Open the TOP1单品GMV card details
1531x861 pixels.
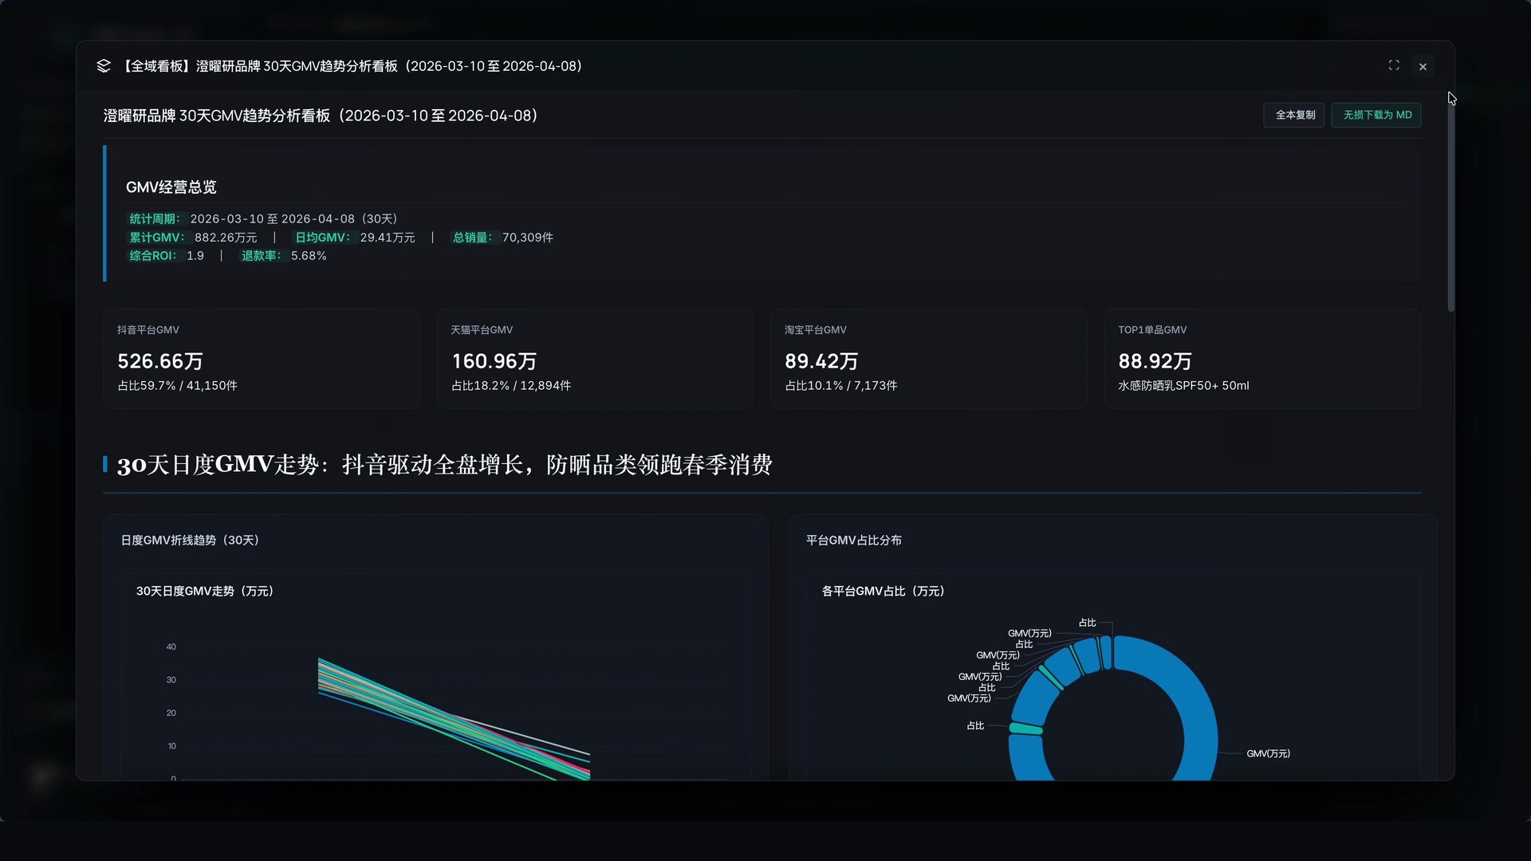1261,359
